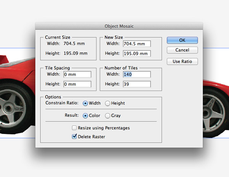
Task: Click the Resize using Percentages label
Action: click(104, 128)
